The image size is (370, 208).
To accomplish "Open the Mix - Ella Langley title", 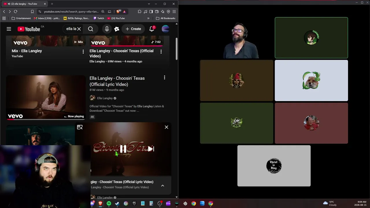I will click(x=27, y=51).
